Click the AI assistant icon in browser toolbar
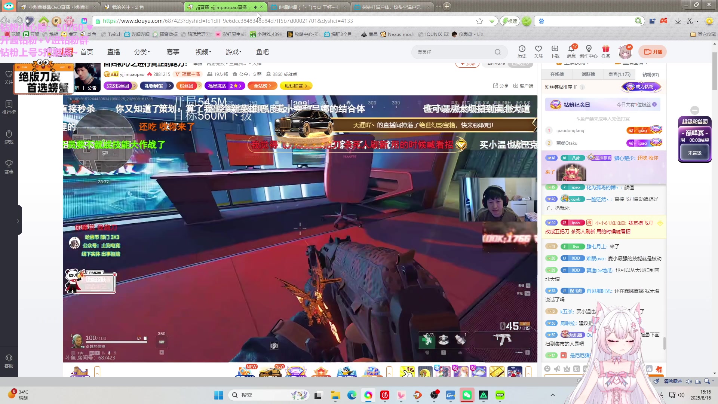Image resolution: width=718 pixels, height=404 pixels. 84,21
